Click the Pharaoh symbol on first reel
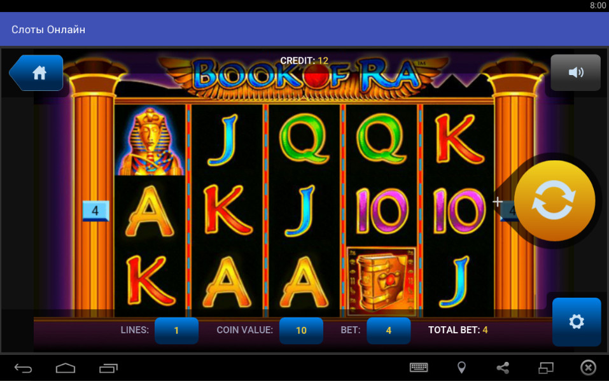609x381 pixels. [x=150, y=141]
